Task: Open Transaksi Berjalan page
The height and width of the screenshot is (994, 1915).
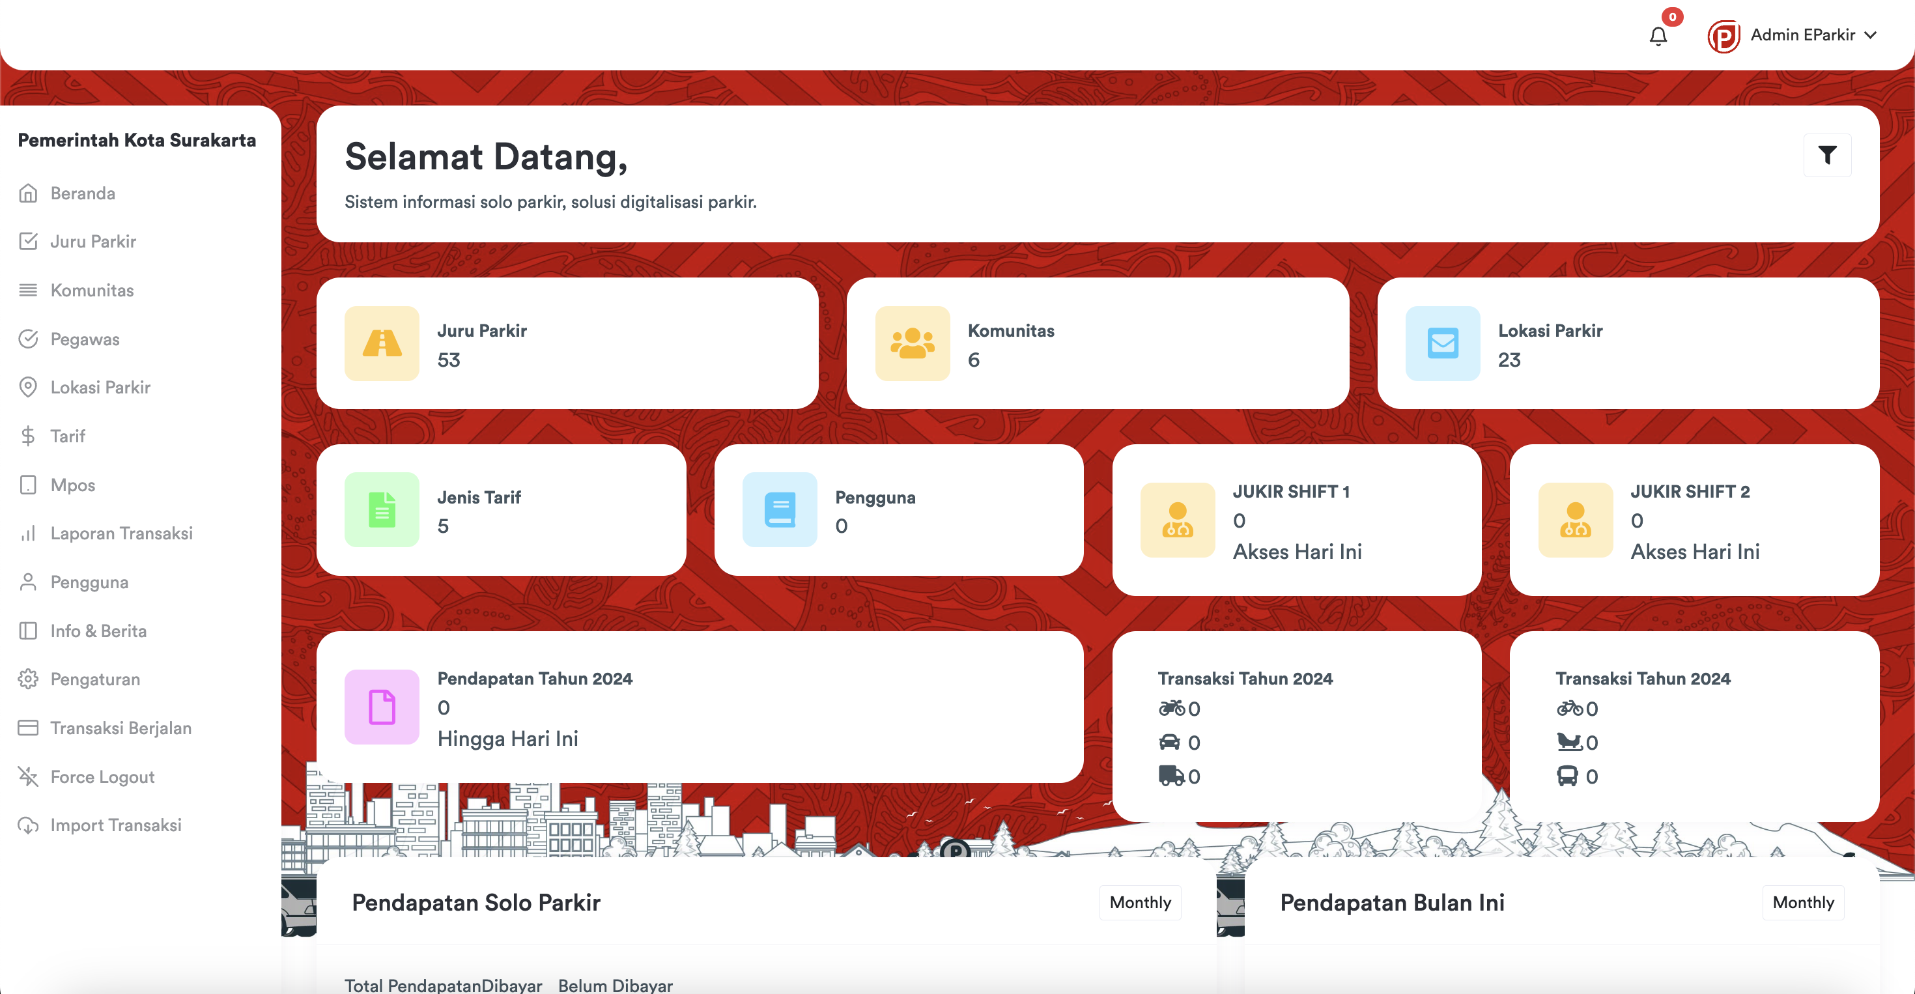Action: tap(121, 728)
